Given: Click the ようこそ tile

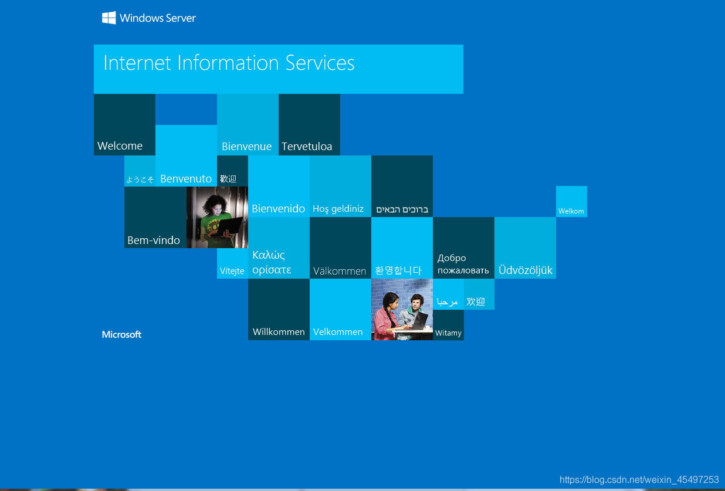Looking at the screenshot, I should click(140, 171).
